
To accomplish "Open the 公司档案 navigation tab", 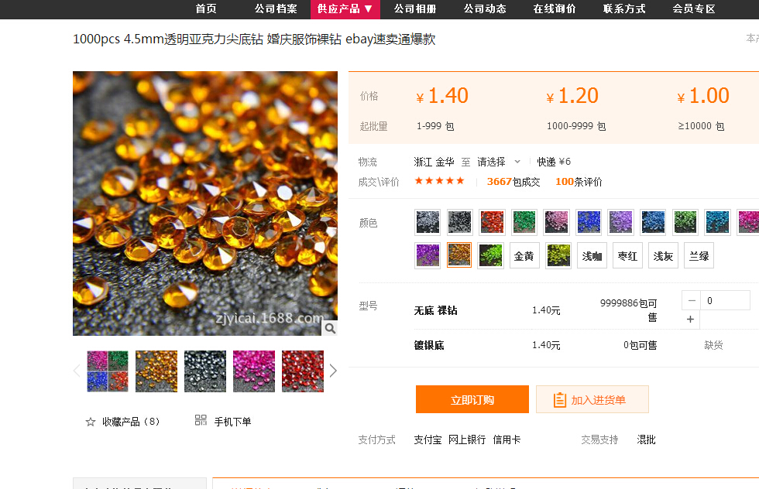I will [x=276, y=9].
